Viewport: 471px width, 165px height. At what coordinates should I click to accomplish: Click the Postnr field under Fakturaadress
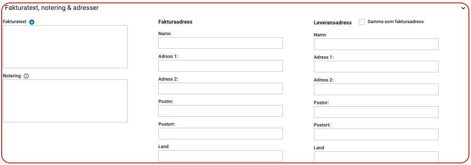221,111
